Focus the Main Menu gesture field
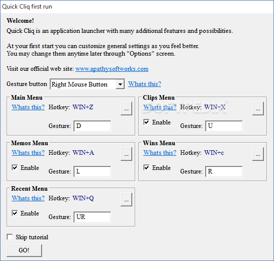Viewport: 274px width, 261px height. click(92, 126)
